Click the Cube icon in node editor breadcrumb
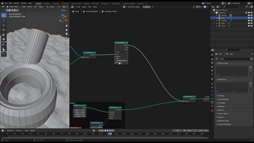 (73, 12)
